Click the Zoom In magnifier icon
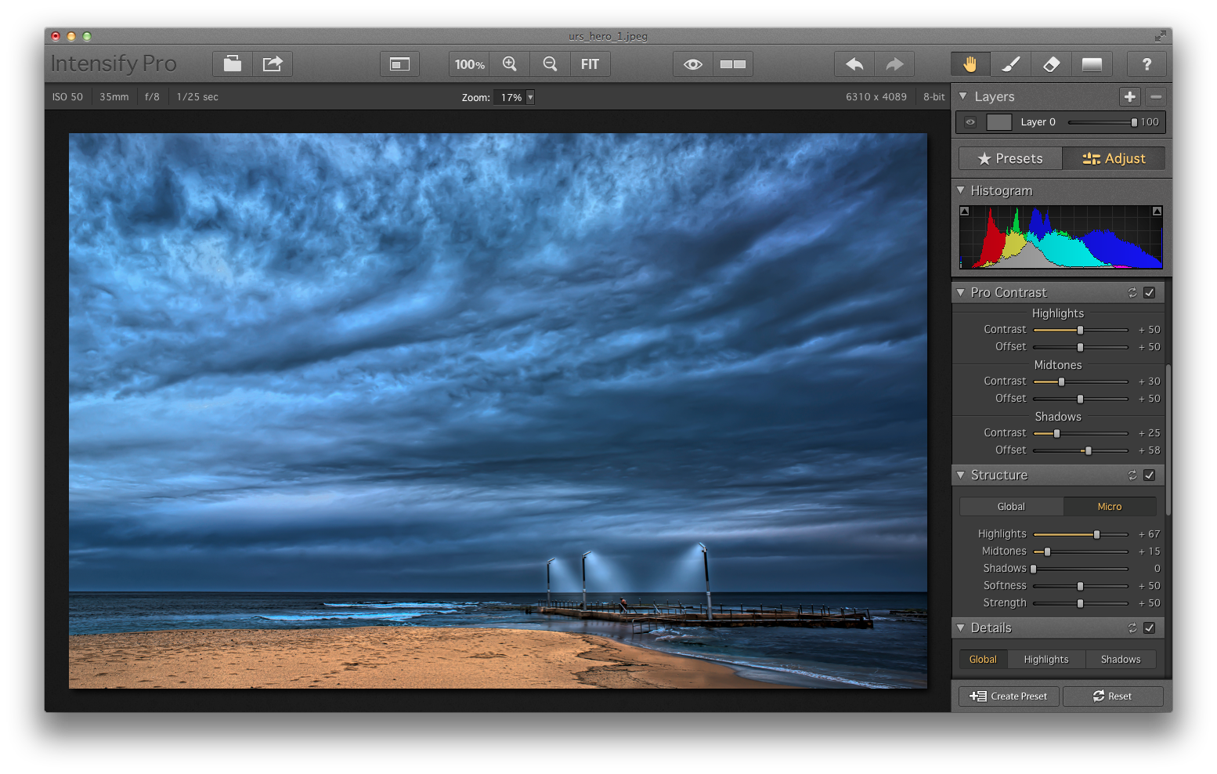 (510, 63)
